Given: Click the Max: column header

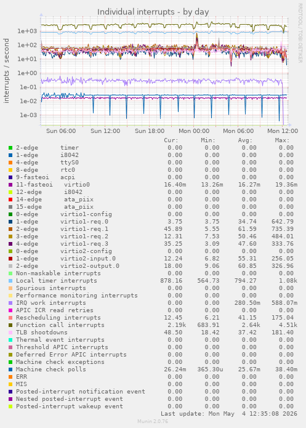Looking at the screenshot, I should (x=282, y=140).
